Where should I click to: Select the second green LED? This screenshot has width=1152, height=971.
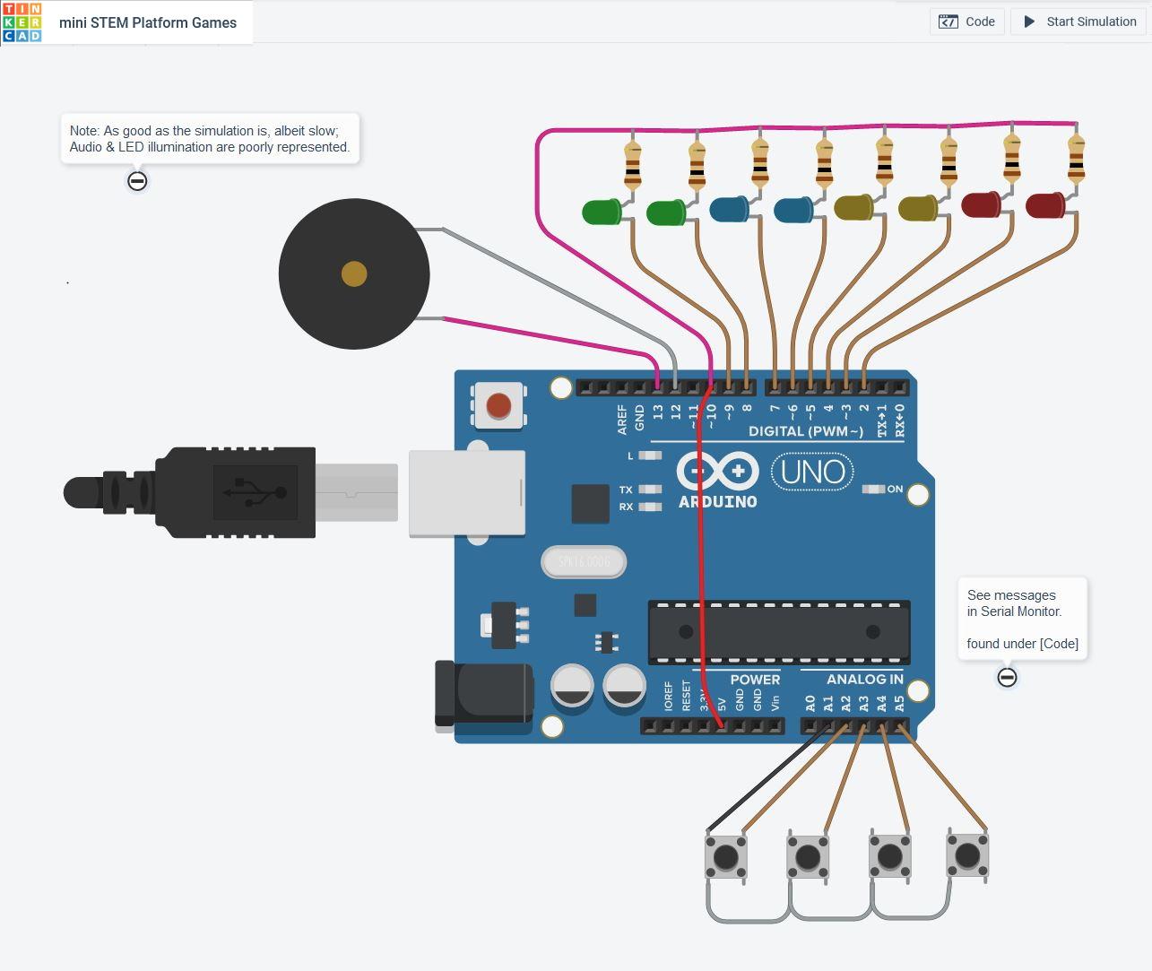(666, 212)
